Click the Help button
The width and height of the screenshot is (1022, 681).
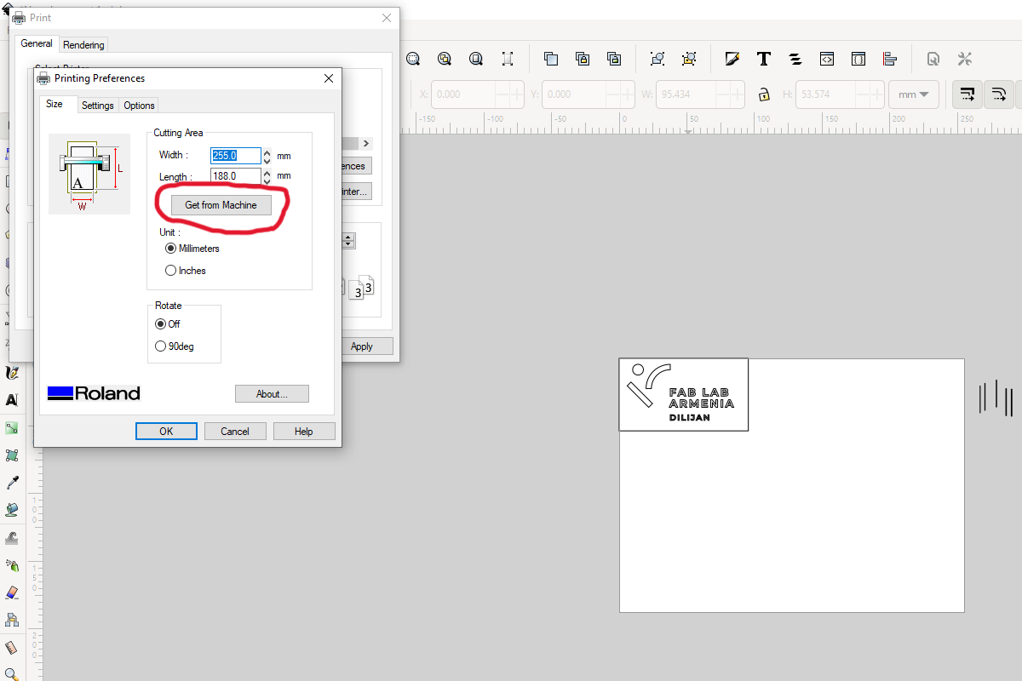304,432
